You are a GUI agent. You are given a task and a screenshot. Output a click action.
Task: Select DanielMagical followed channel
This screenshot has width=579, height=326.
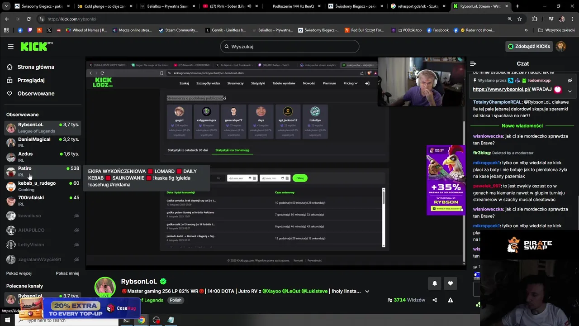43,142
